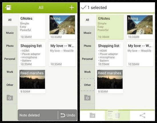Tap the checkmark done icon beside 1 selected

click(84, 7)
